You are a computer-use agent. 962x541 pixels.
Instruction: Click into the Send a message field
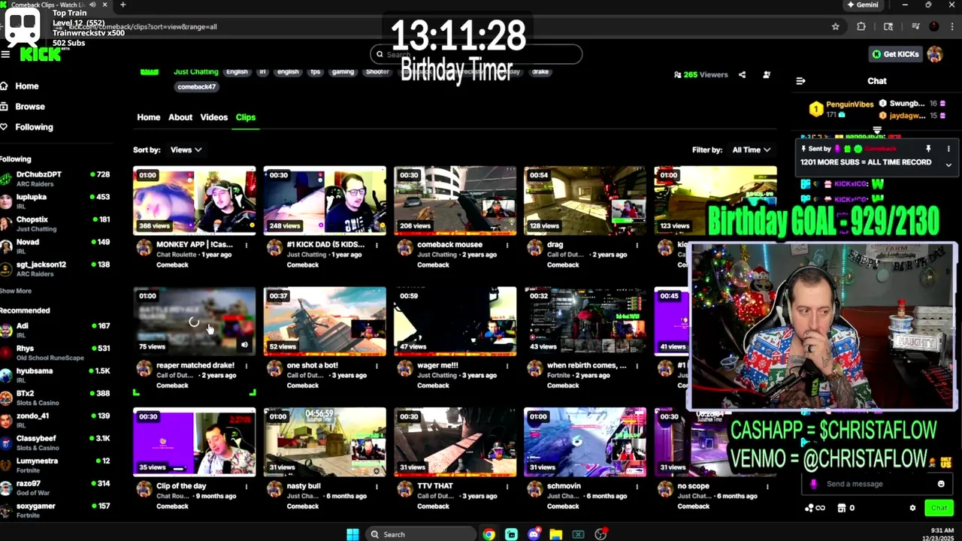876,484
